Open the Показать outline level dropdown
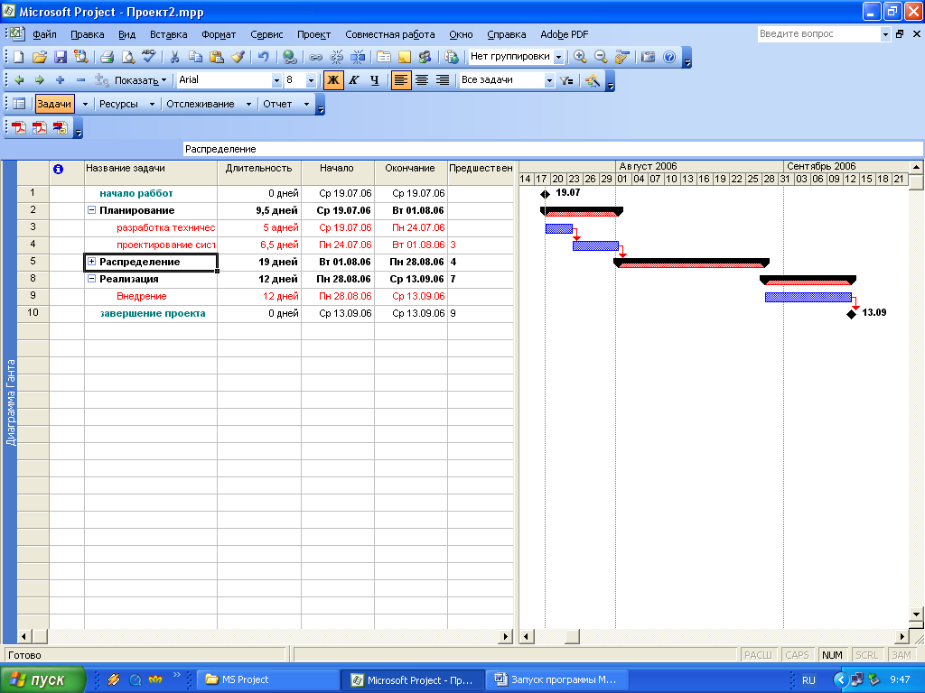Image resolution: width=925 pixels, height=693 pixels. click(x=141, y=80)
